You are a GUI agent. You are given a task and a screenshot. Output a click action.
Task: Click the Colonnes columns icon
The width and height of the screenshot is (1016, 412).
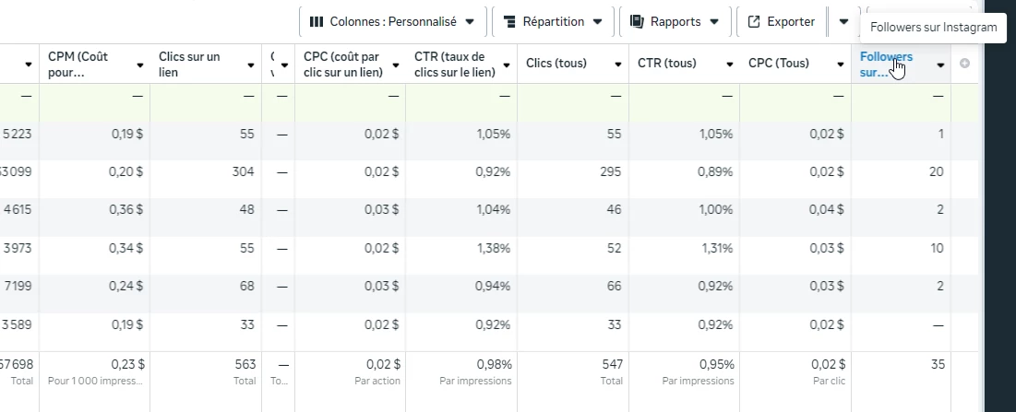[x=317, y=21]
